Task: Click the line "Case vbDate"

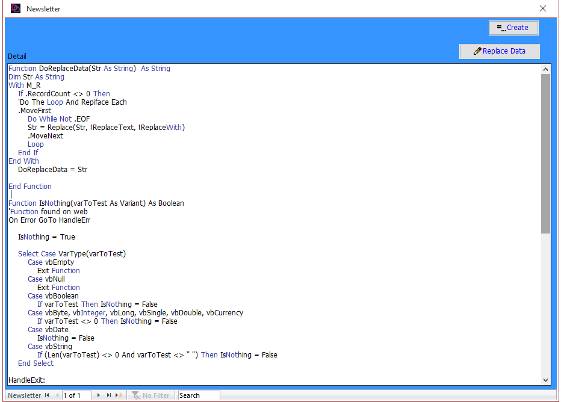Action: pos(48,329)
